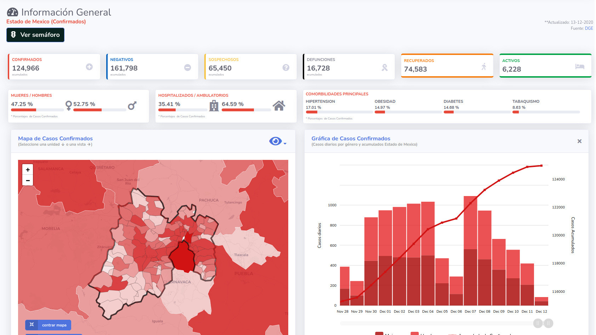Click the Nov 28 bar in the chart

pyautogui.click(x=344, y=286)
